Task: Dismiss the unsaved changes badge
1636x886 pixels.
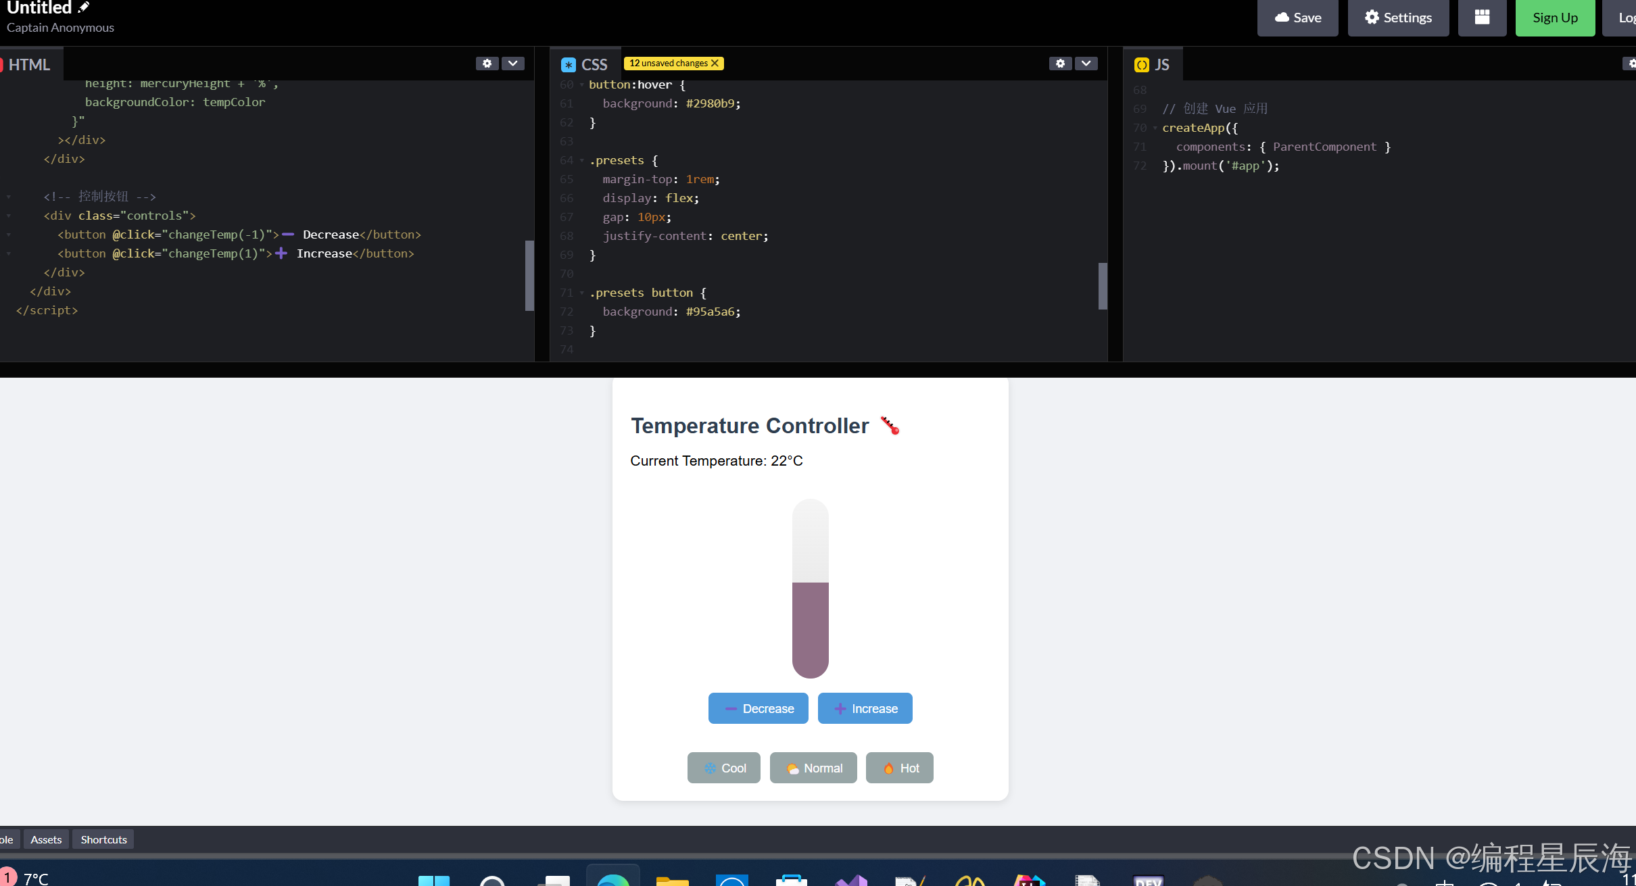Action: tap(715, 64)
